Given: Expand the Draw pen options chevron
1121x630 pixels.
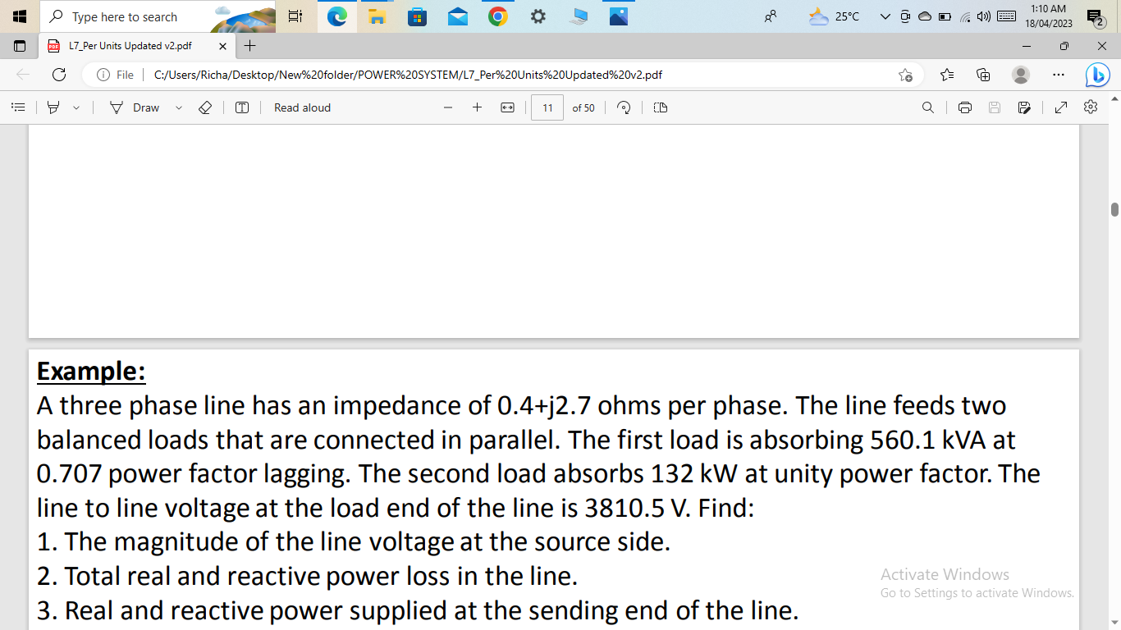Looking at the screenshot, I should [178, 107].
